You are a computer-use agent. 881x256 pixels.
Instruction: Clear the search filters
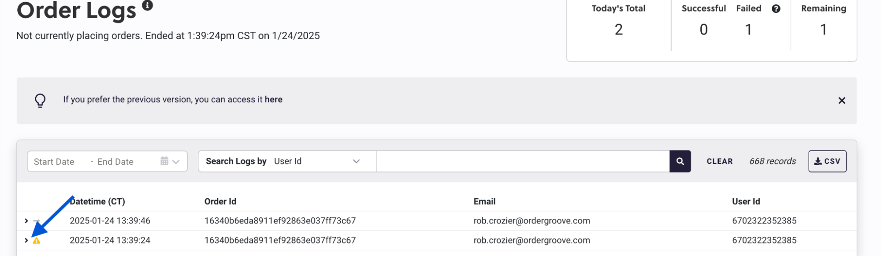click(x=720, y=161)
